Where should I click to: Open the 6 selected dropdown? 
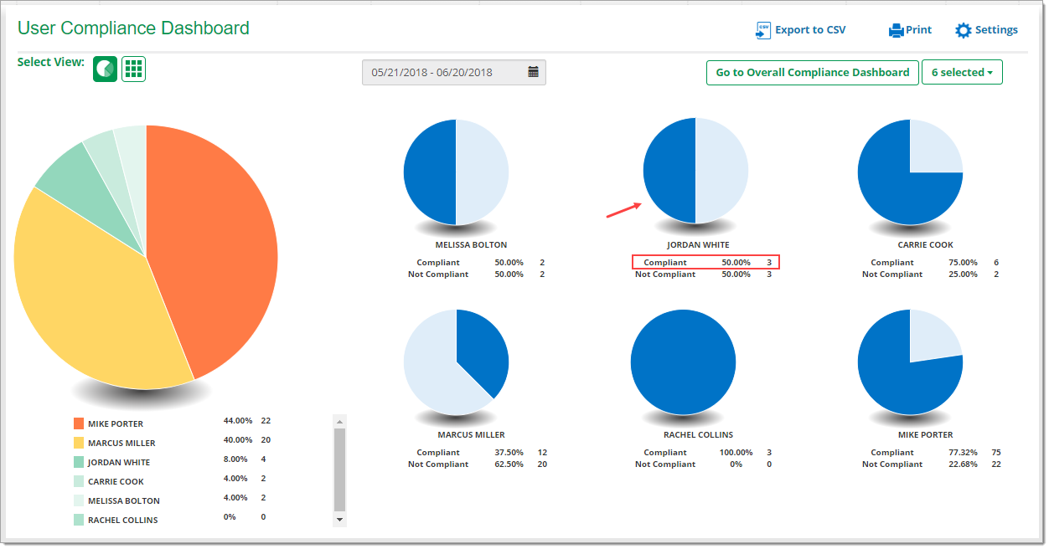click(962, 73)
